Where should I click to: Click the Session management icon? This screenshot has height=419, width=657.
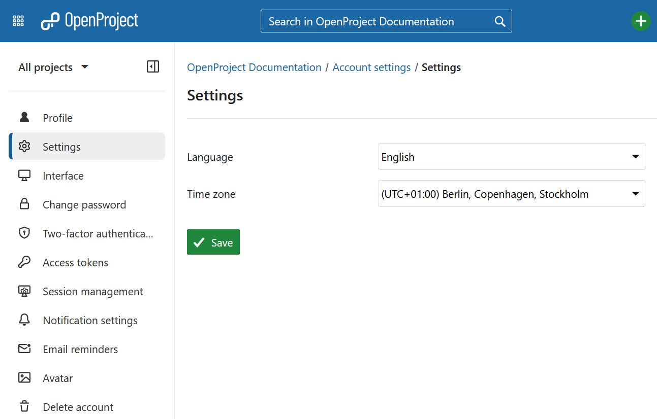[24, 291]
